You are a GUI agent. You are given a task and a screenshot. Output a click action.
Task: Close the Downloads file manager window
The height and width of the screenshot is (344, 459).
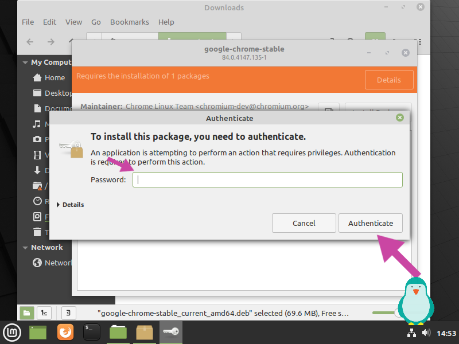point(421,7)
